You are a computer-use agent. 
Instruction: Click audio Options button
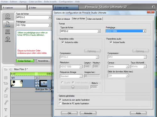pos(141,51)
